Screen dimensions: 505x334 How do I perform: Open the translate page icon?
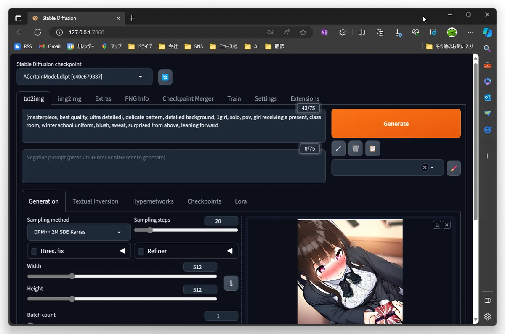pos(271,32)
